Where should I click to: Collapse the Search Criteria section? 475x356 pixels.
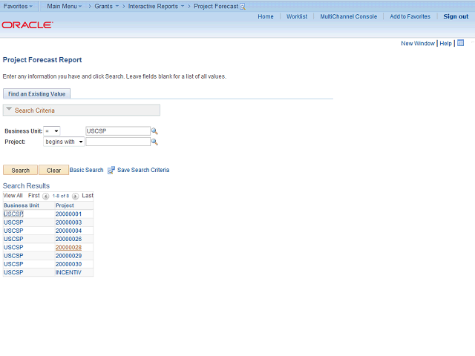point(9,109)
